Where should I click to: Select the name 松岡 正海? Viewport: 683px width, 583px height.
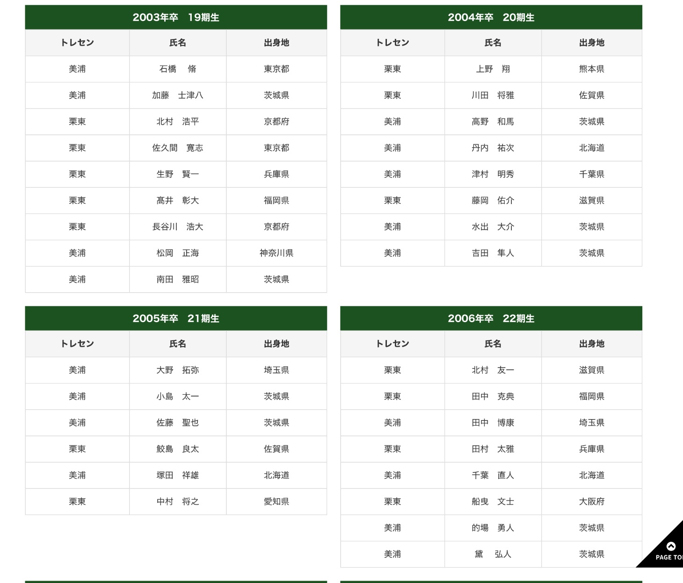pyautogui.click(x=178, y=253)
